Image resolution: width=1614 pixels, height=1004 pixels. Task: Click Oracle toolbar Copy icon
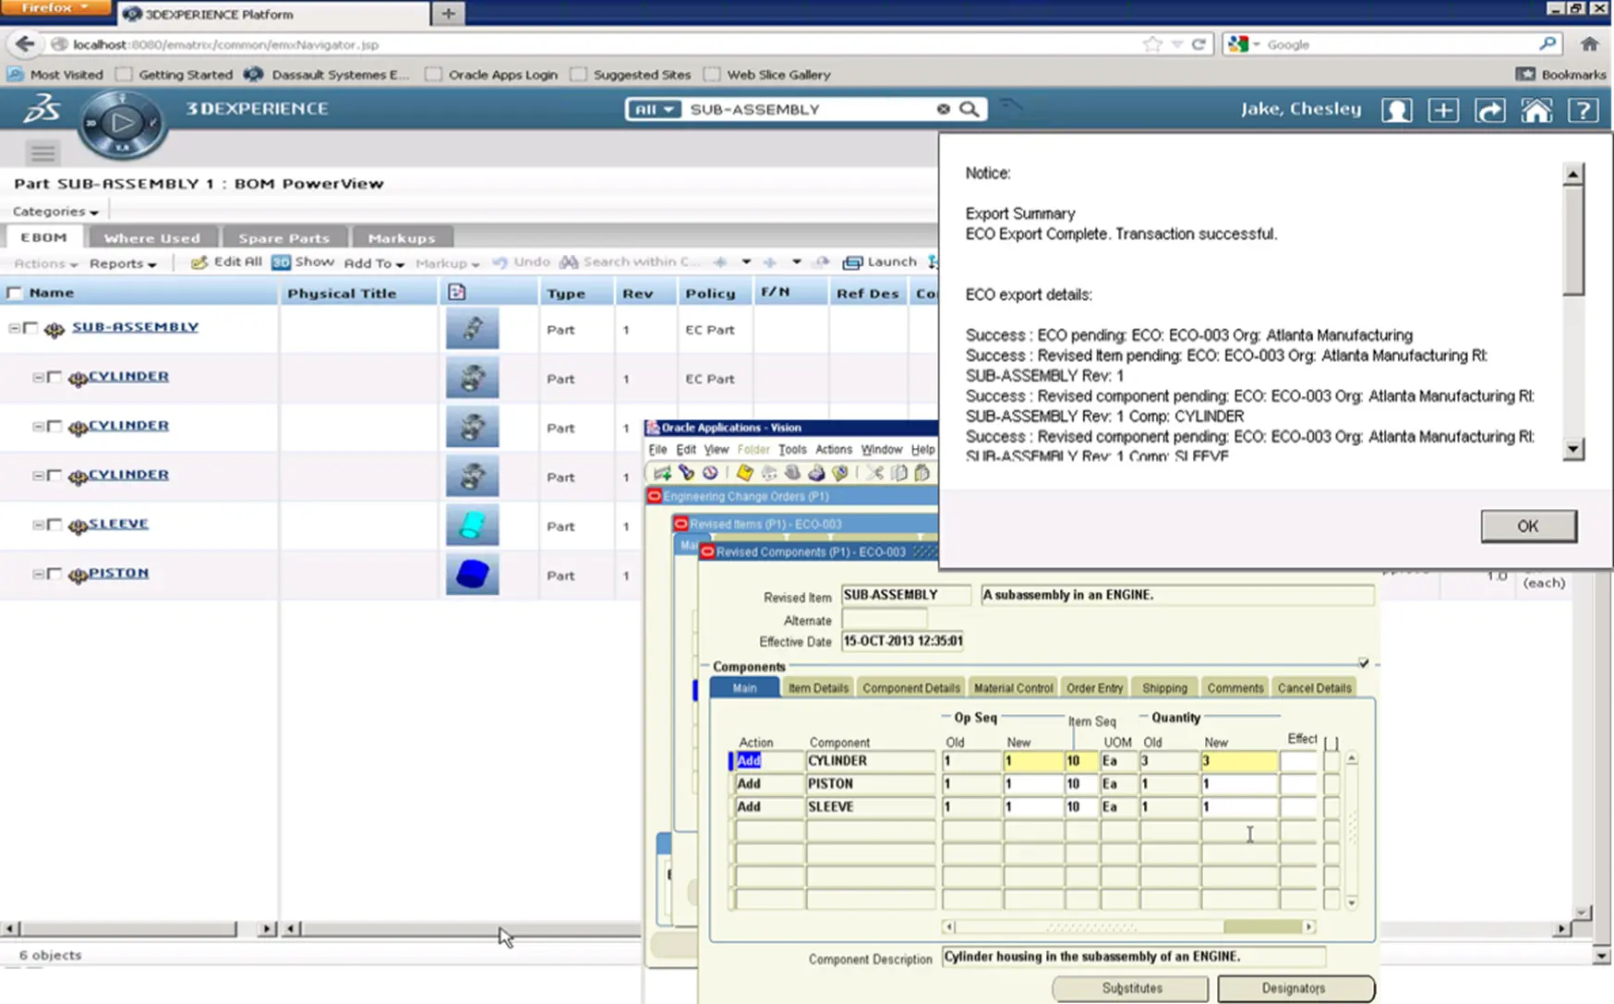898,473
